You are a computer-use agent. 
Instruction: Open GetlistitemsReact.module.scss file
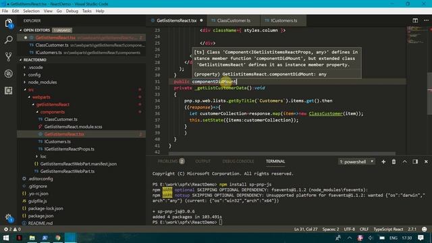click(x=73, y=127)
